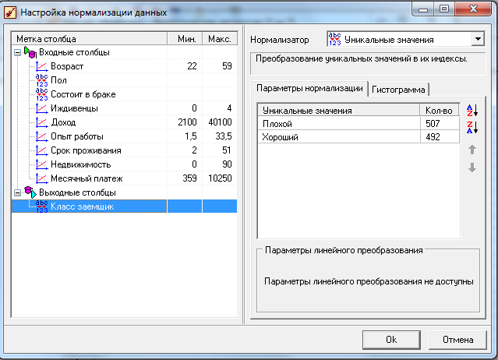The width and height of the screenshot is (498, 360).
Task: Collapse the Входные столбцы tree node
Action: (x=18, y=53)
